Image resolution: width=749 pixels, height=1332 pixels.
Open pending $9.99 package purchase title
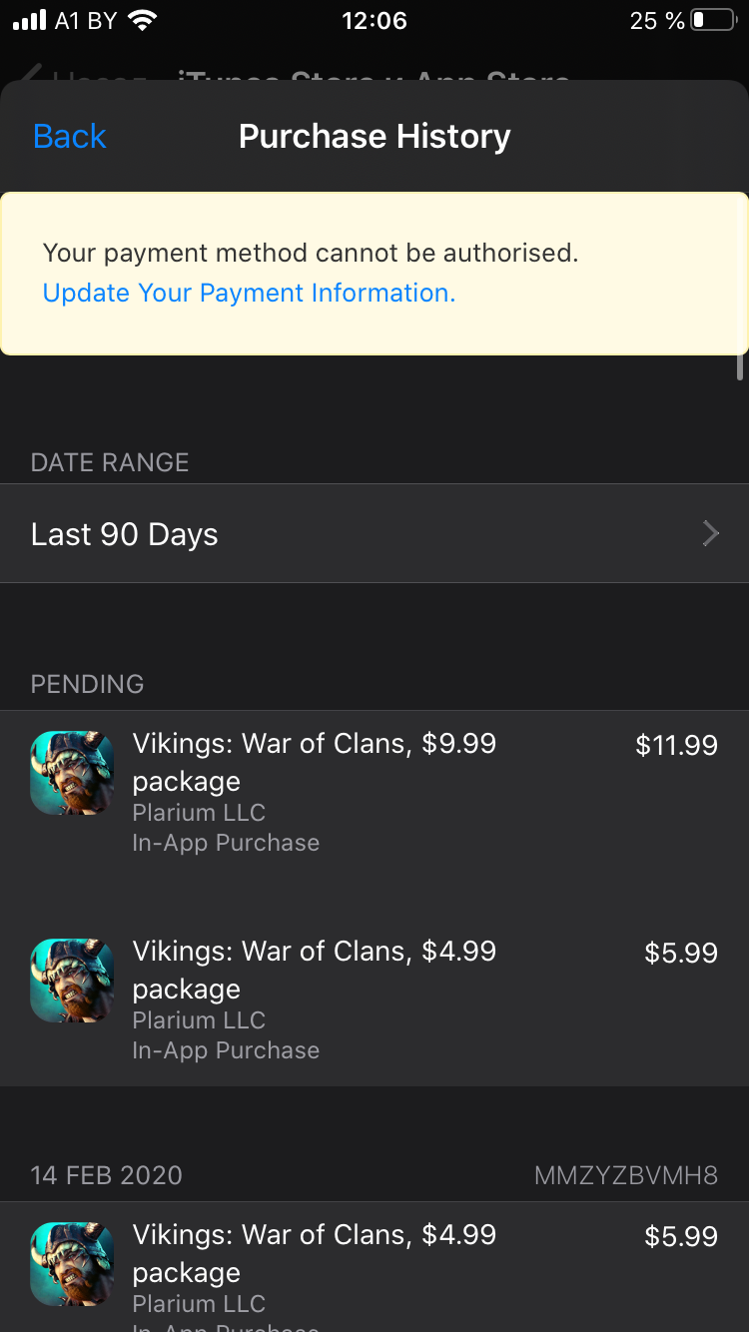314,761
